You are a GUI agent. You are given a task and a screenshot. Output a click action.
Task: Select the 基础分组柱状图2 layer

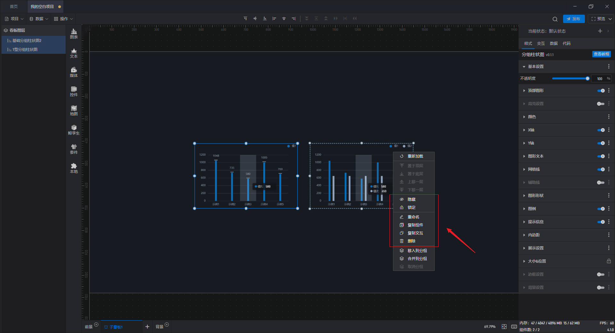pos(27,41)
